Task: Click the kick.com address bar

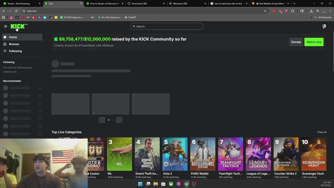Action: (144, 11)
